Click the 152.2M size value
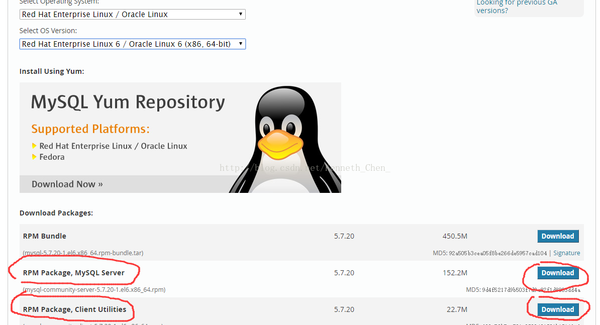 click(455, 273)
